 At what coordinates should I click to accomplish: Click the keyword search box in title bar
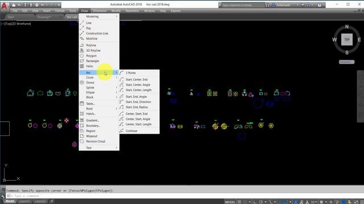coord(243,5)
